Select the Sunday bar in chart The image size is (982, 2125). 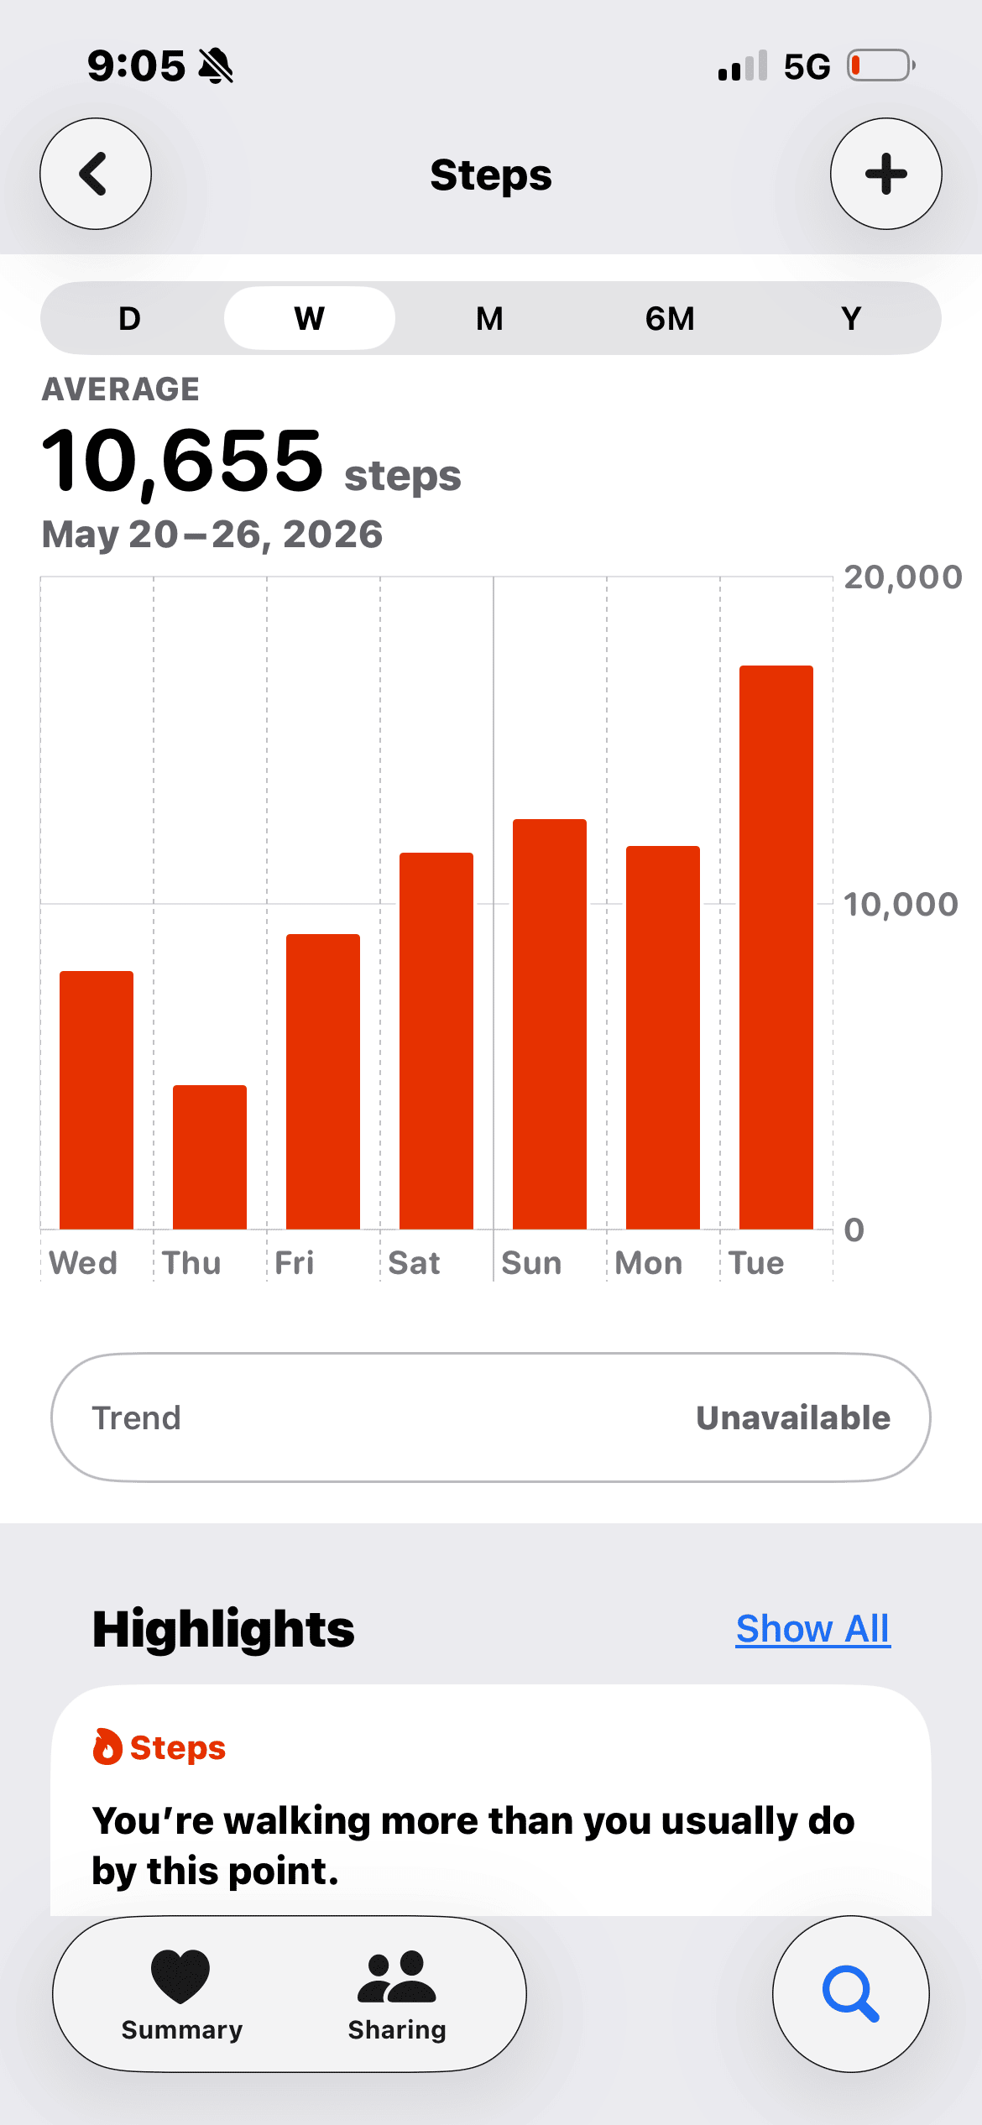pyautogui.click(x=550, y=1024)
